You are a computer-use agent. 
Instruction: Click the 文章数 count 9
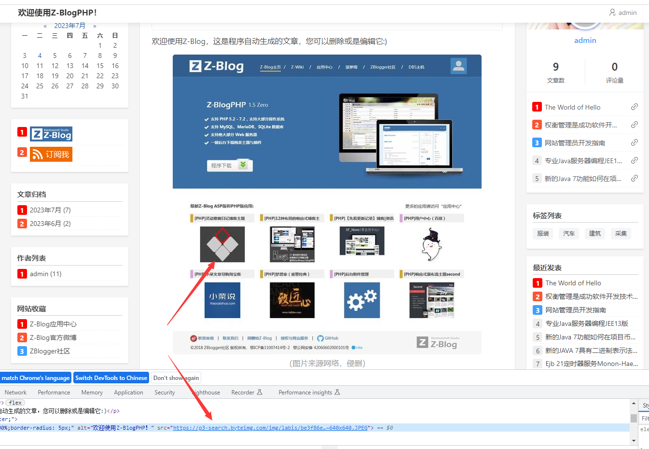(556, 67)
